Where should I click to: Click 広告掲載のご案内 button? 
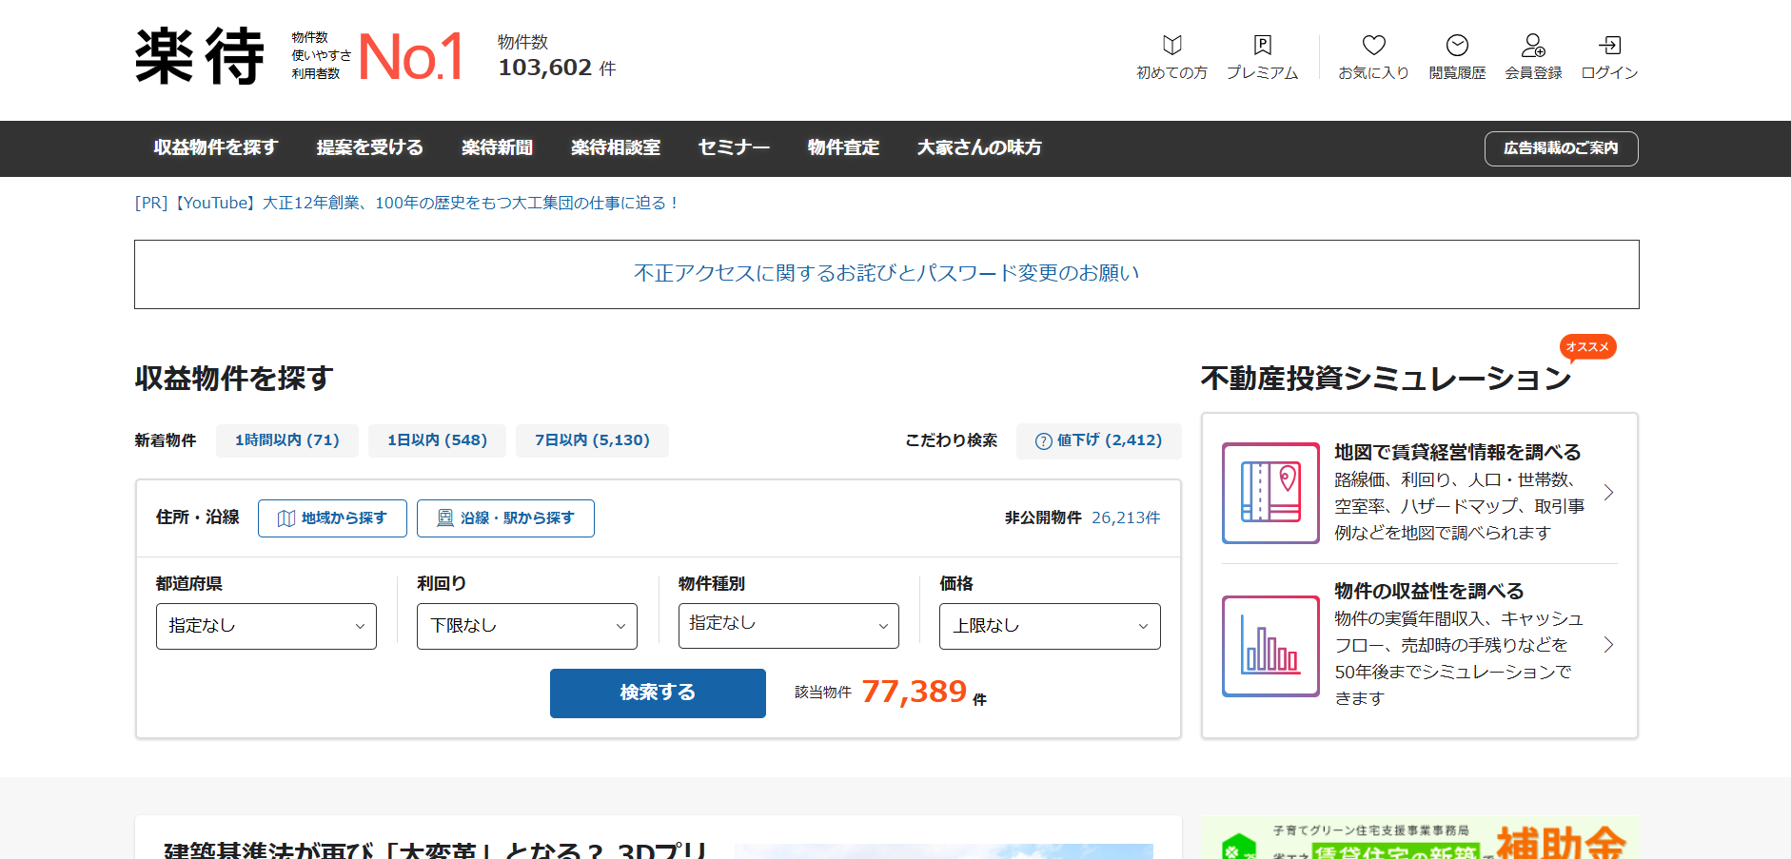(x=1561, y=148)
